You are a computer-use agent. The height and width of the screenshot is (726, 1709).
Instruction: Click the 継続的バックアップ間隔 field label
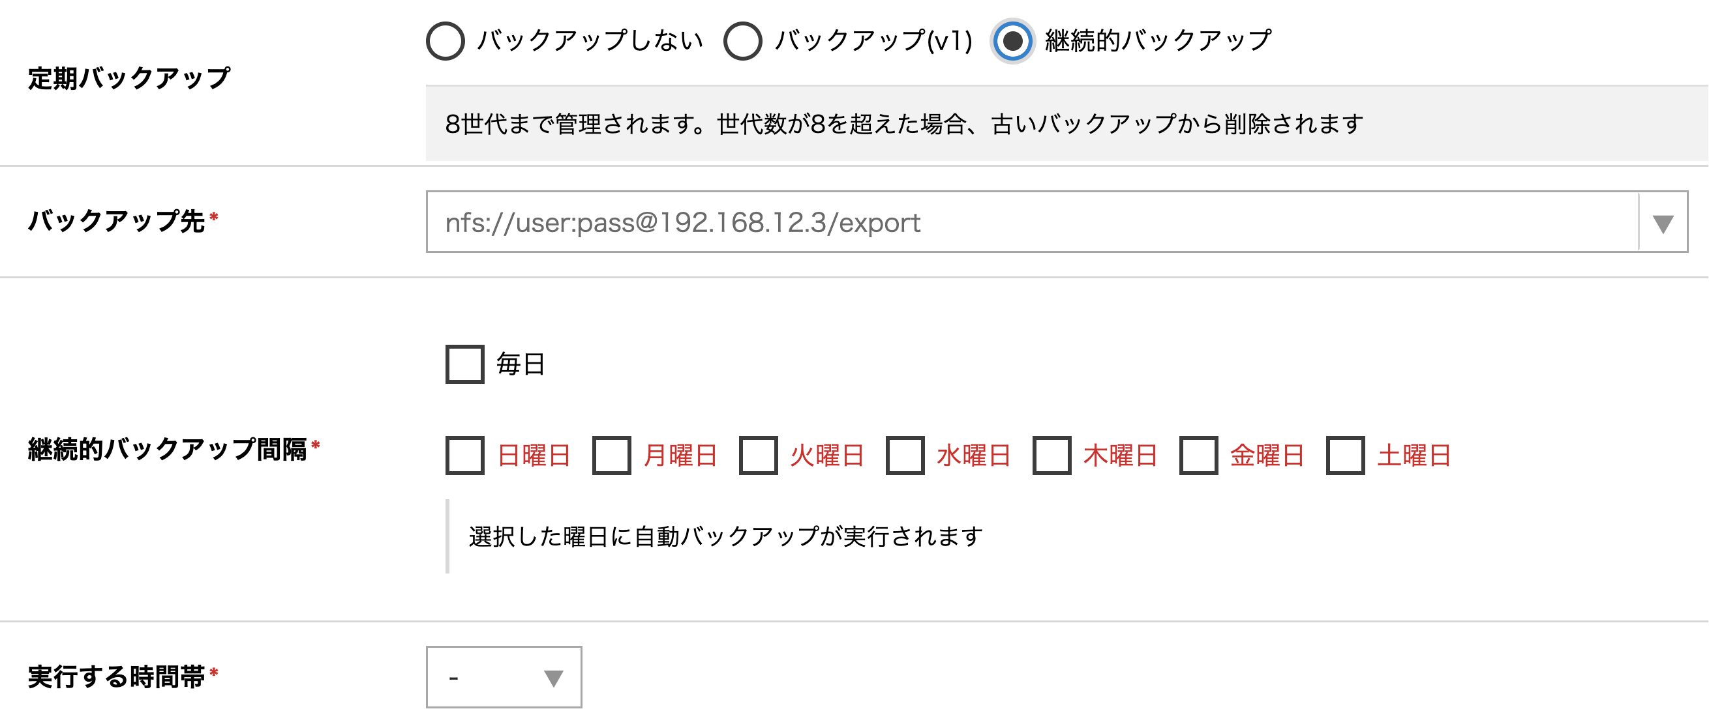tap(167, 450)
